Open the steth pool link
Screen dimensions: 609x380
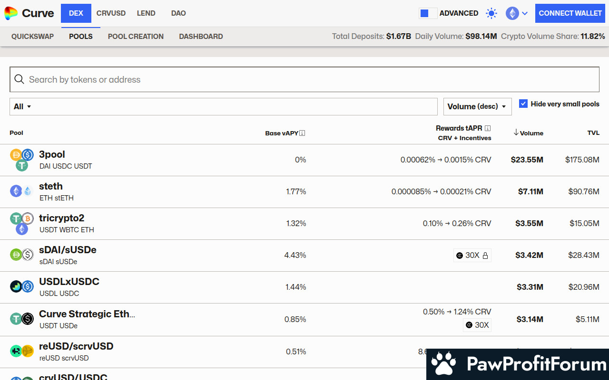pyautogui.click(x=51, y=186)
